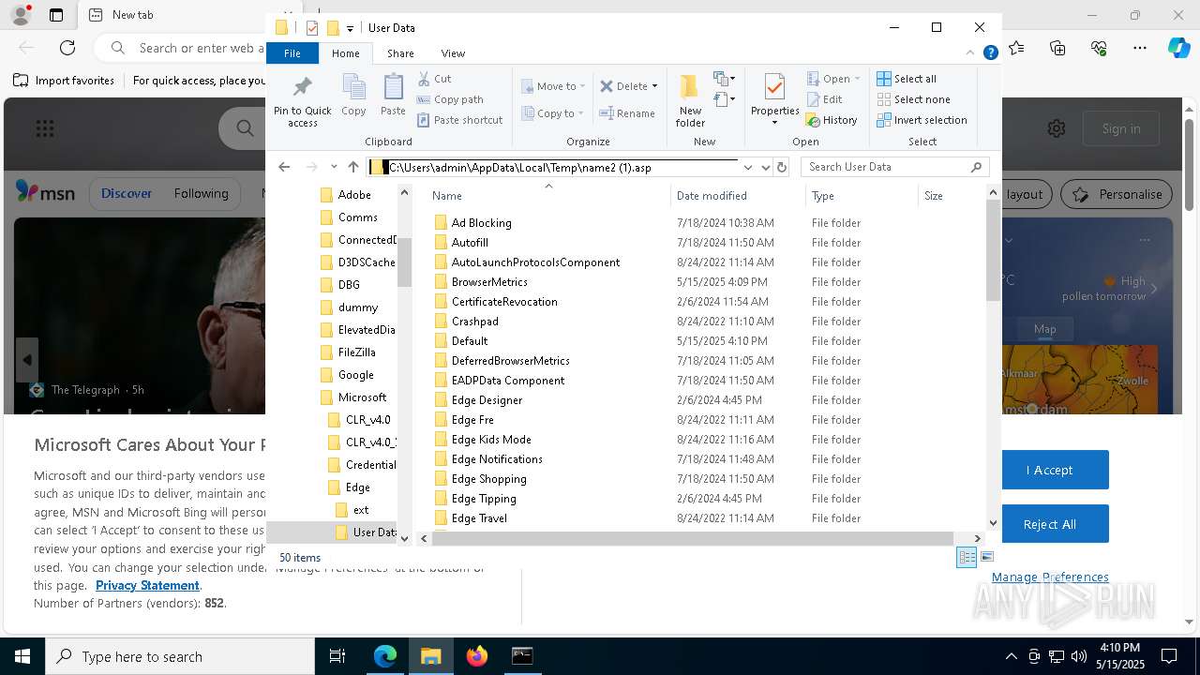Select Google folder in navigation tree

355,375
